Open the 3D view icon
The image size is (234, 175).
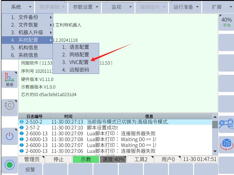click(x=226, y=144)
